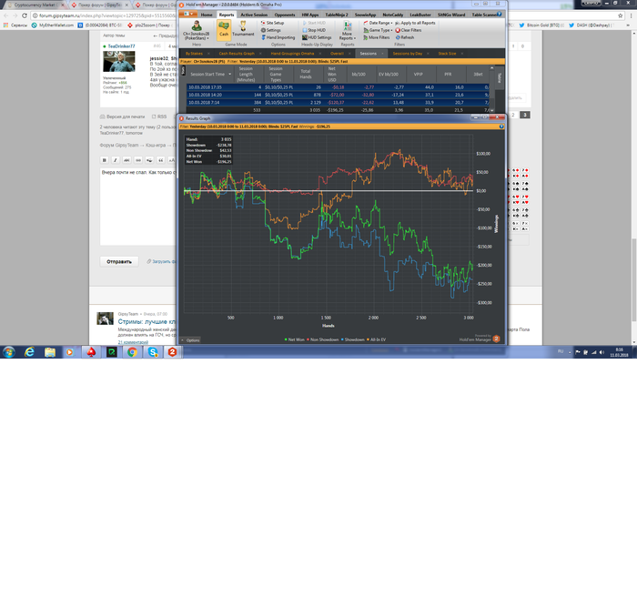Screen dimensions: 637x607
Task: Click the help icon at ribbon top right
Action: tap(500, 15)
